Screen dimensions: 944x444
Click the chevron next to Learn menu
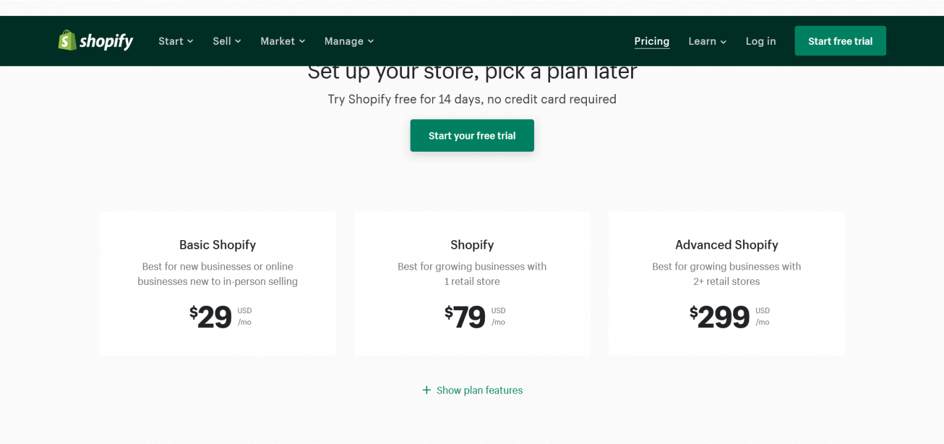[x=723, y=41]
